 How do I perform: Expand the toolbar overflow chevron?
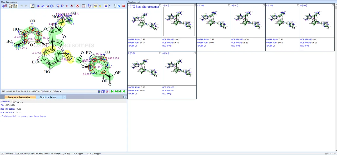click(115, 6)
